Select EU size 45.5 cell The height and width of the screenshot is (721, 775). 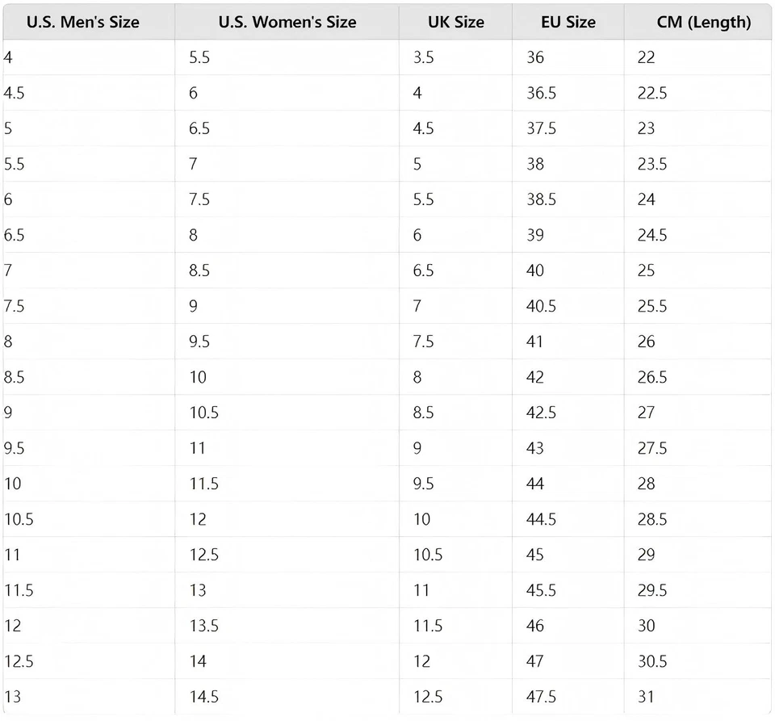point(541,590)
